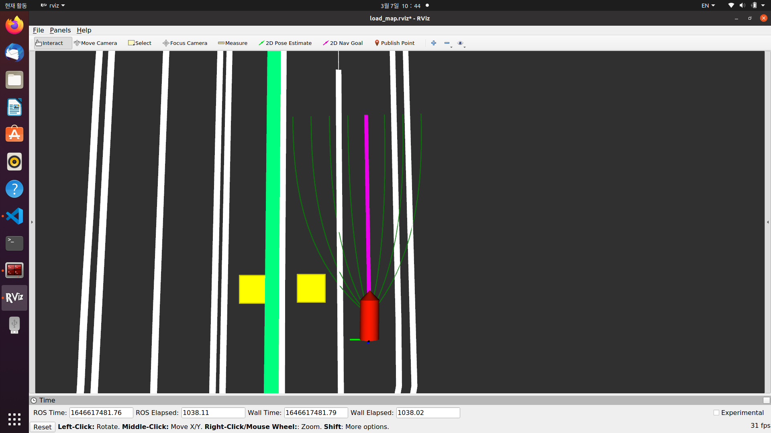The width and height of the screenshot is (771, 433).
Task: Click the blue plus add-tool icon
Action: (x=434, y=43)
